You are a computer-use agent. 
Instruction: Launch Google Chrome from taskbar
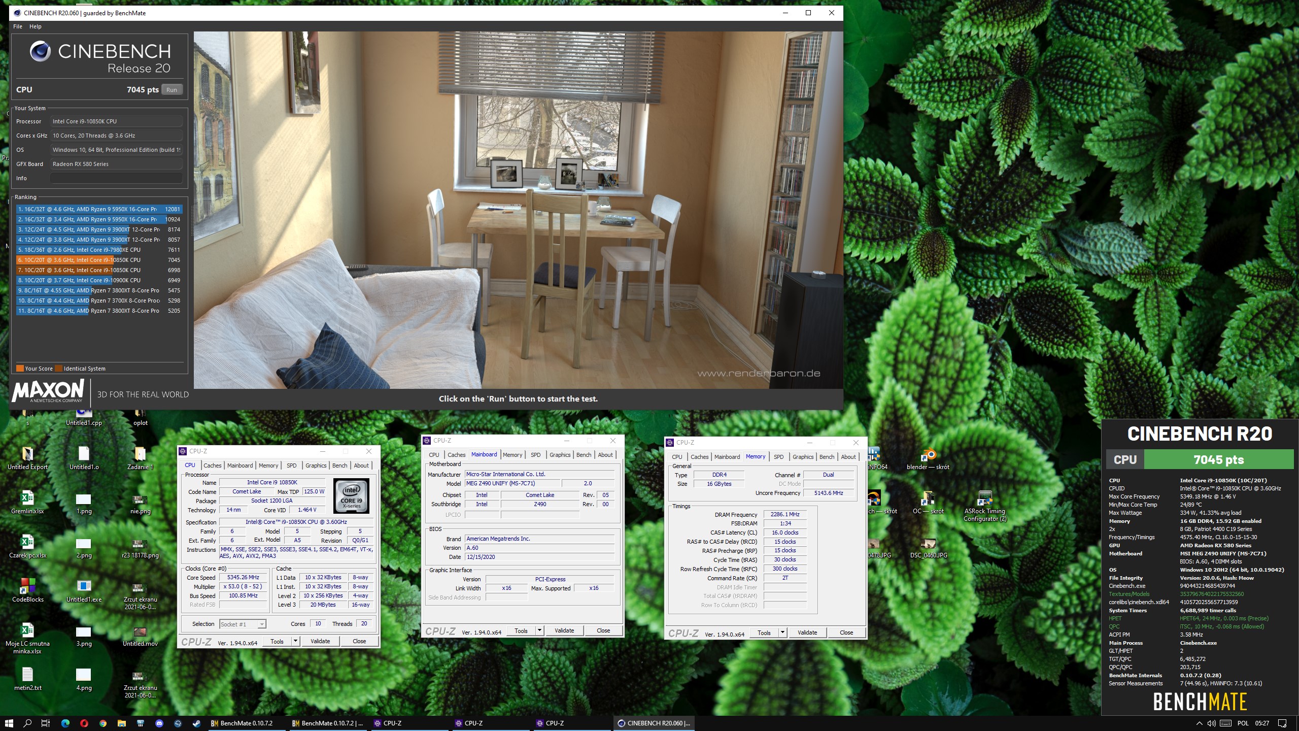[x=102, y=723]
